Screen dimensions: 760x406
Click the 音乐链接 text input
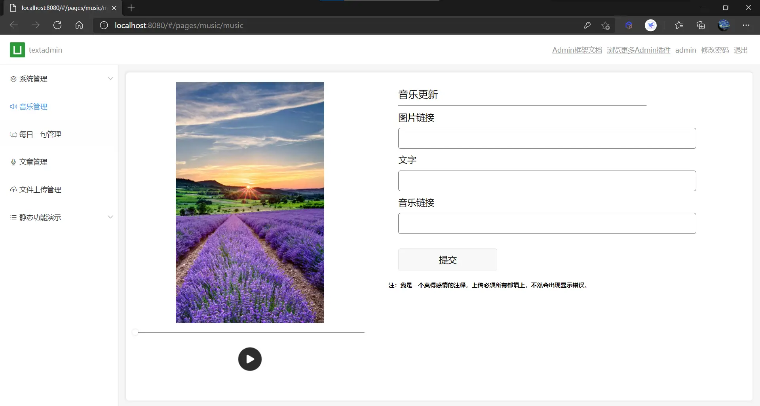tap(547, 224)
